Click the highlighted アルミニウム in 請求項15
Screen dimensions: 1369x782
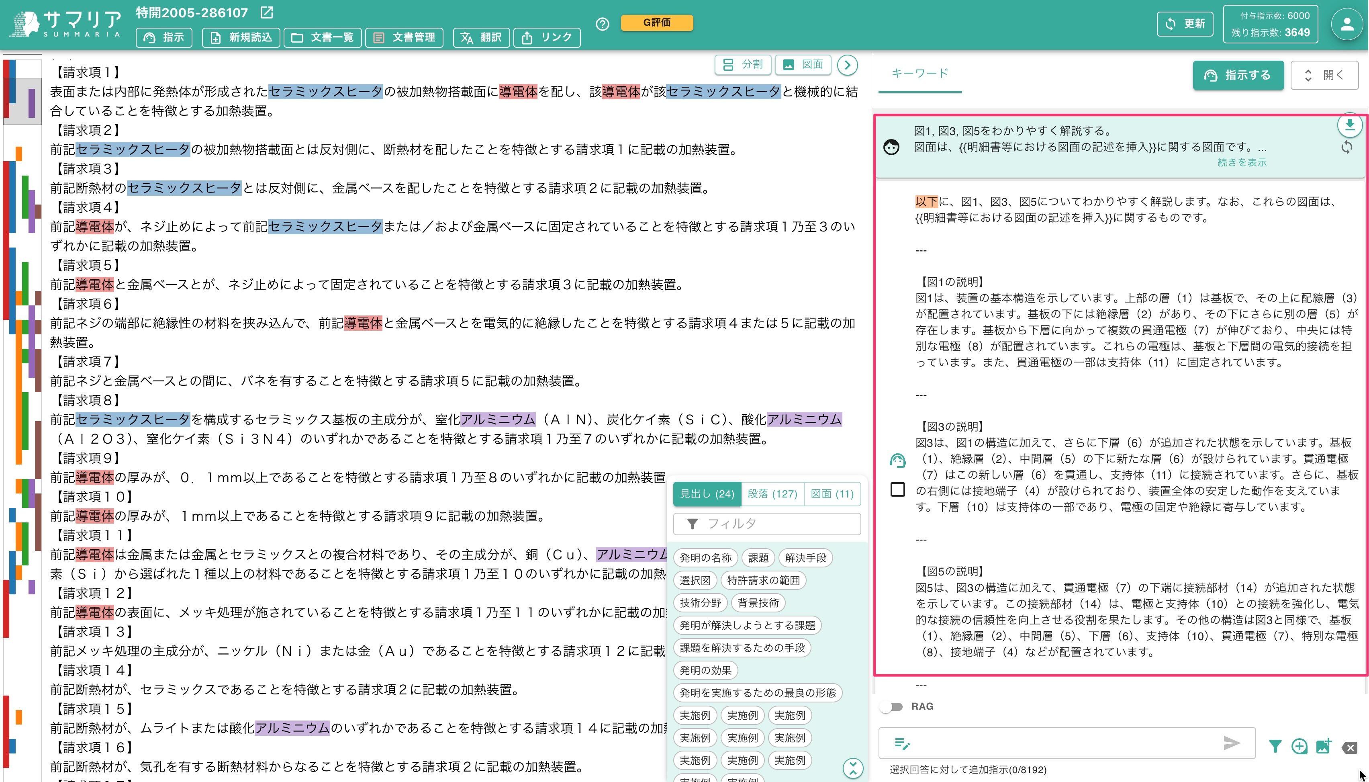[292, 728]
